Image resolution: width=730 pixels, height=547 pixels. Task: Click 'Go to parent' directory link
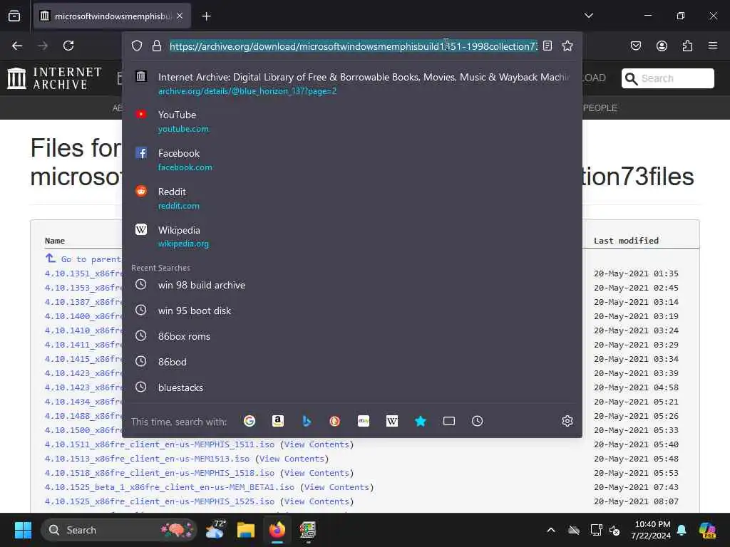[x=84, y=259]
